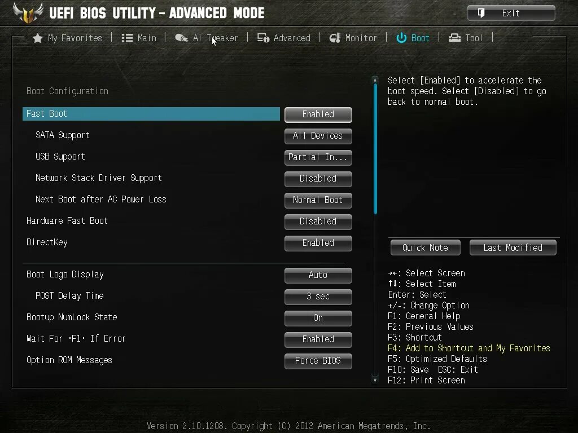Click the exit door icon
This screenshot has height=433, width=578.
481,14
